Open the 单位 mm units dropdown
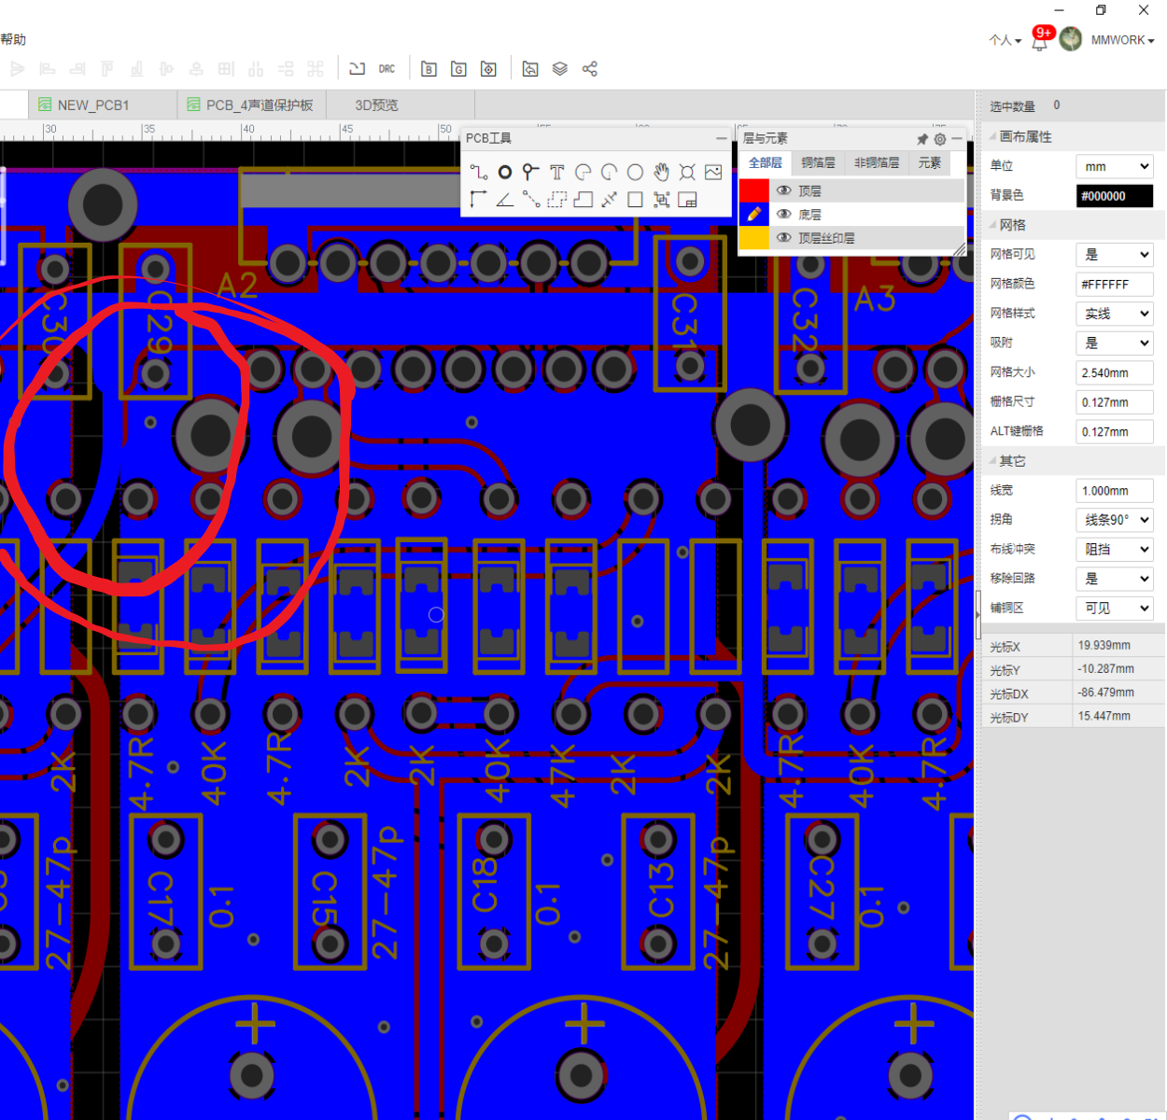The width and height of the screenshot is (1167, 1120). click(1115, 166)
